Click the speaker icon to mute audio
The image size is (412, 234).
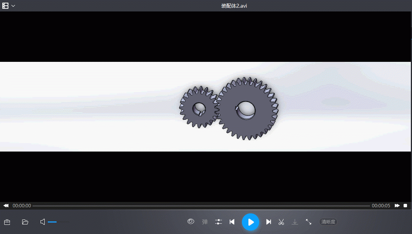[x=42, y=222]
